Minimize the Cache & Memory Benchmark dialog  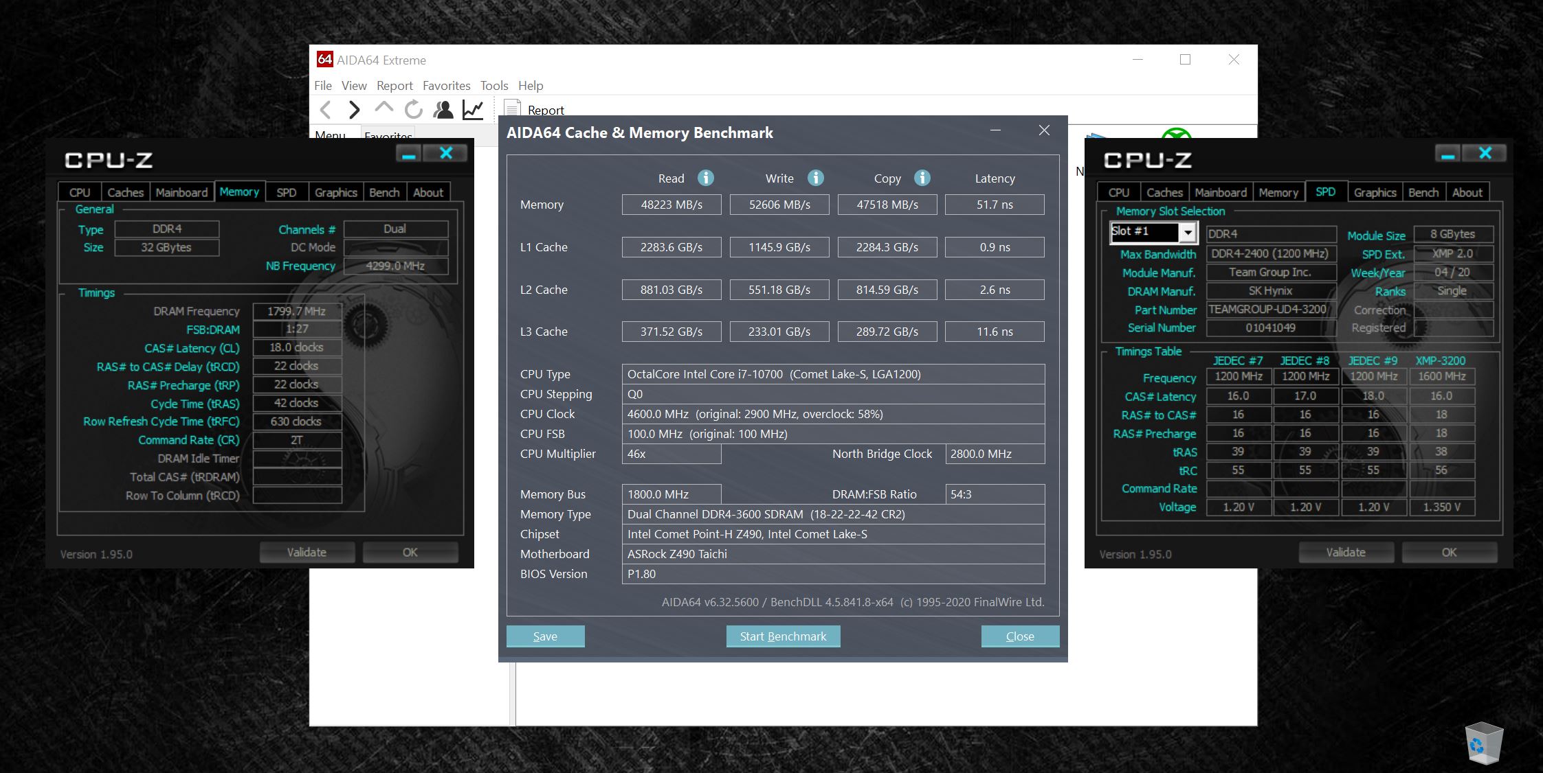(995, 130)
